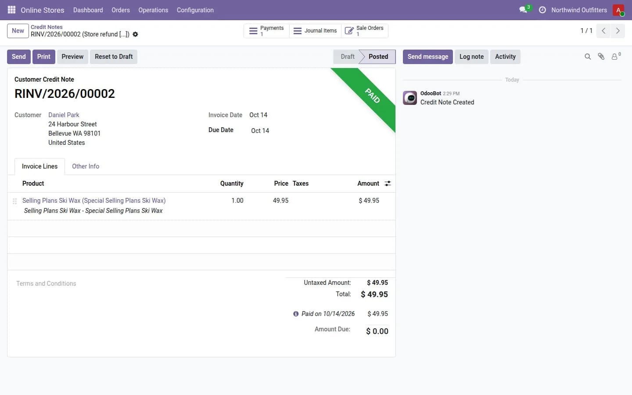Open the Selling Plans Ski Wax product link
The height and width of the screenshot is (395, 632).
[94, 201]
